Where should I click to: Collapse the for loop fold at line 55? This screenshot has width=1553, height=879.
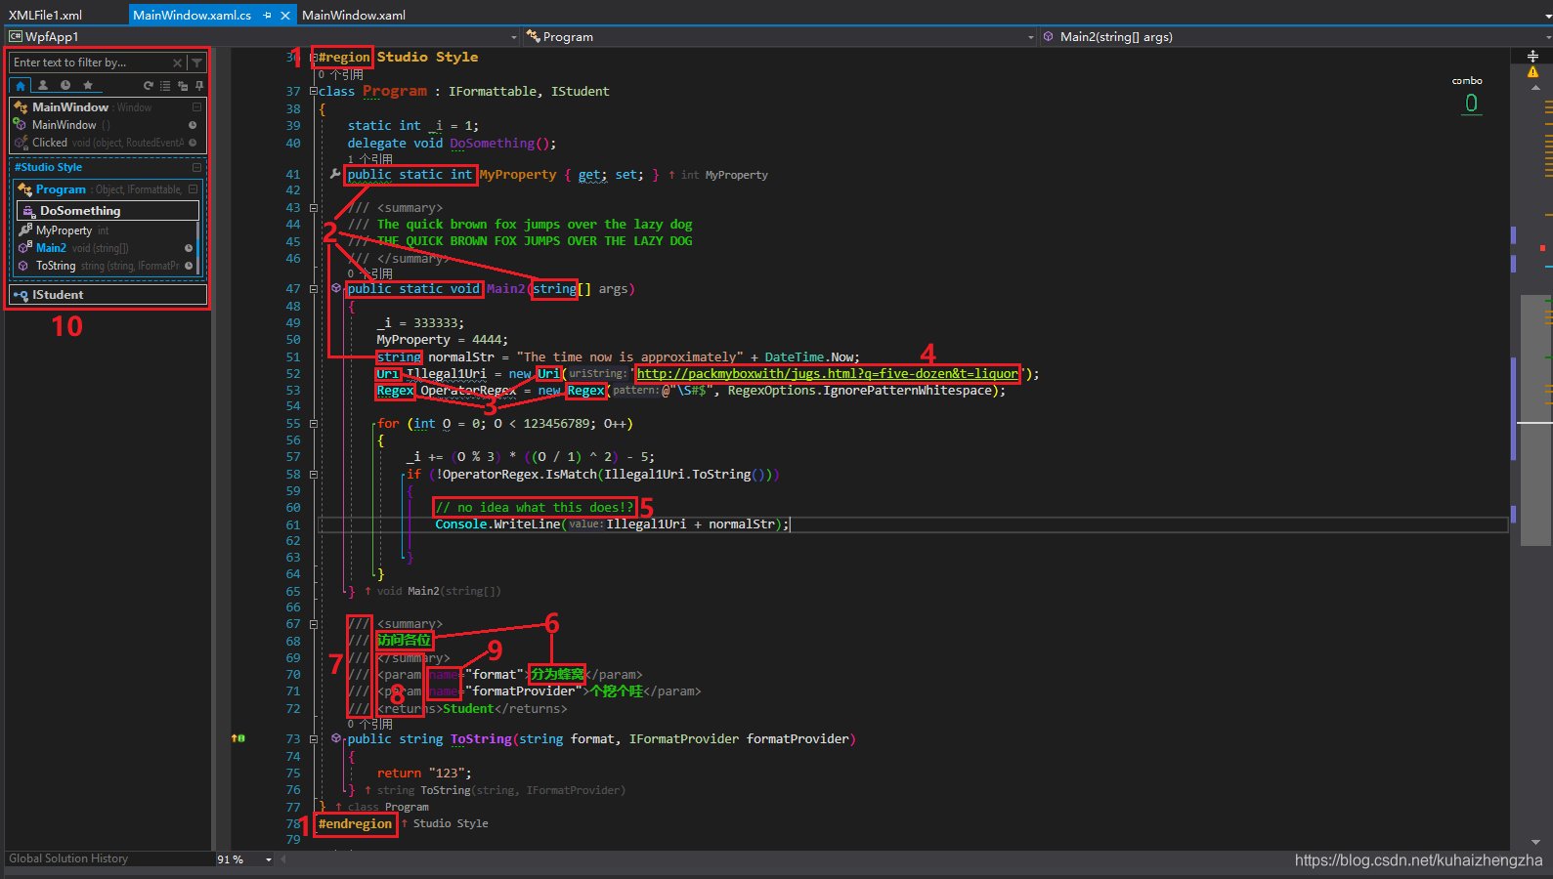pyautogui.click(x=314, y=424)
